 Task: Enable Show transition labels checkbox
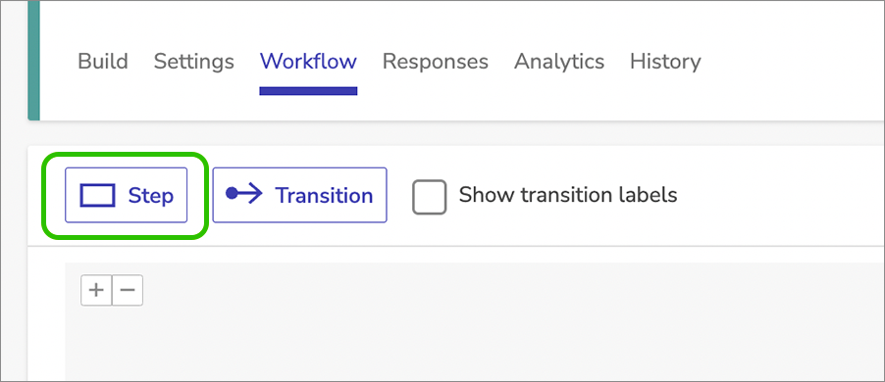429,197
